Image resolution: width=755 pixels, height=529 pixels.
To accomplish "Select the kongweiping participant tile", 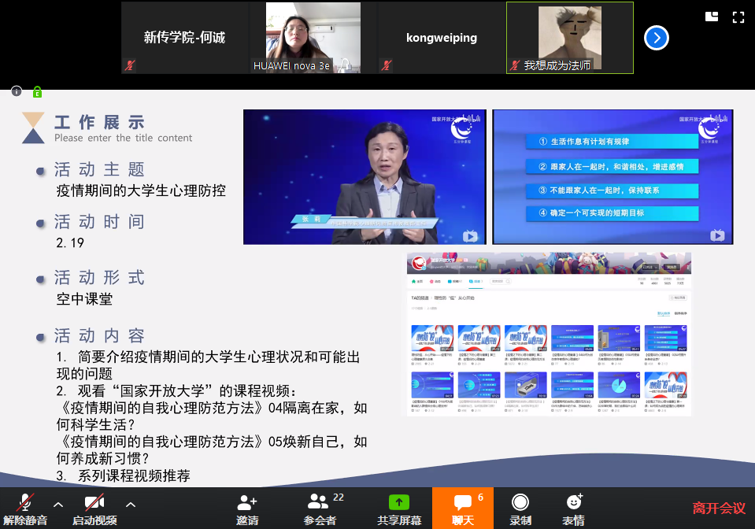I will 441,38.
